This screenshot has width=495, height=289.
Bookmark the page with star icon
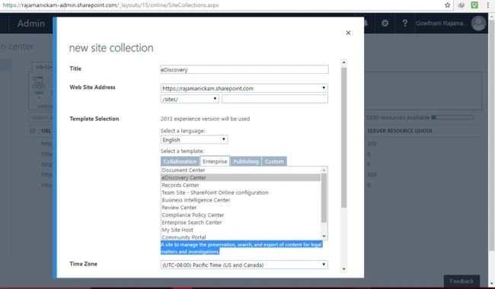pos(447,5)
